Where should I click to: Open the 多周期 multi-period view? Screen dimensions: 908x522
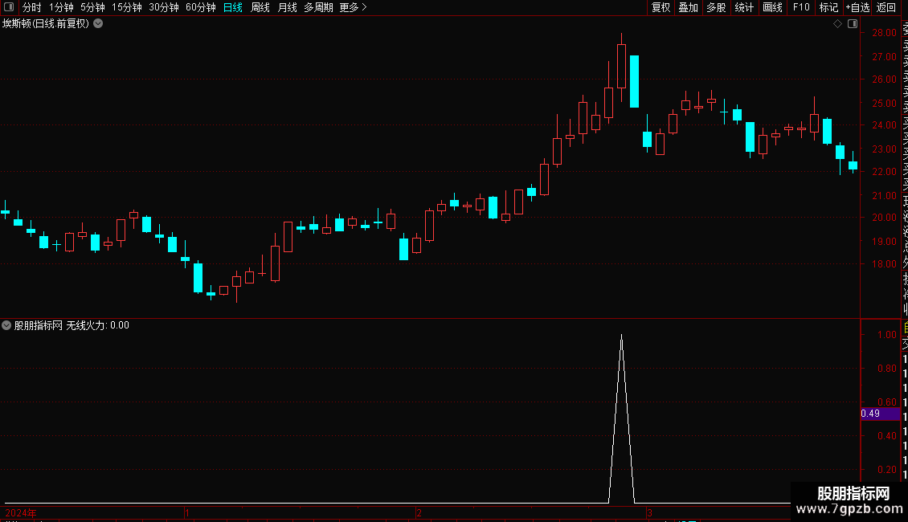pos(318,7)
